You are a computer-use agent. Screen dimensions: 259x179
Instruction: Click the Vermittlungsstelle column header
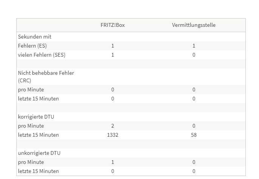click(x=194, y=25)
